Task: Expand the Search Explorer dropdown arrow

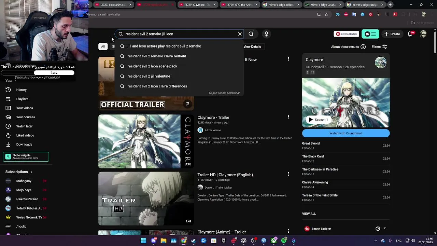Action: [385, 228]
